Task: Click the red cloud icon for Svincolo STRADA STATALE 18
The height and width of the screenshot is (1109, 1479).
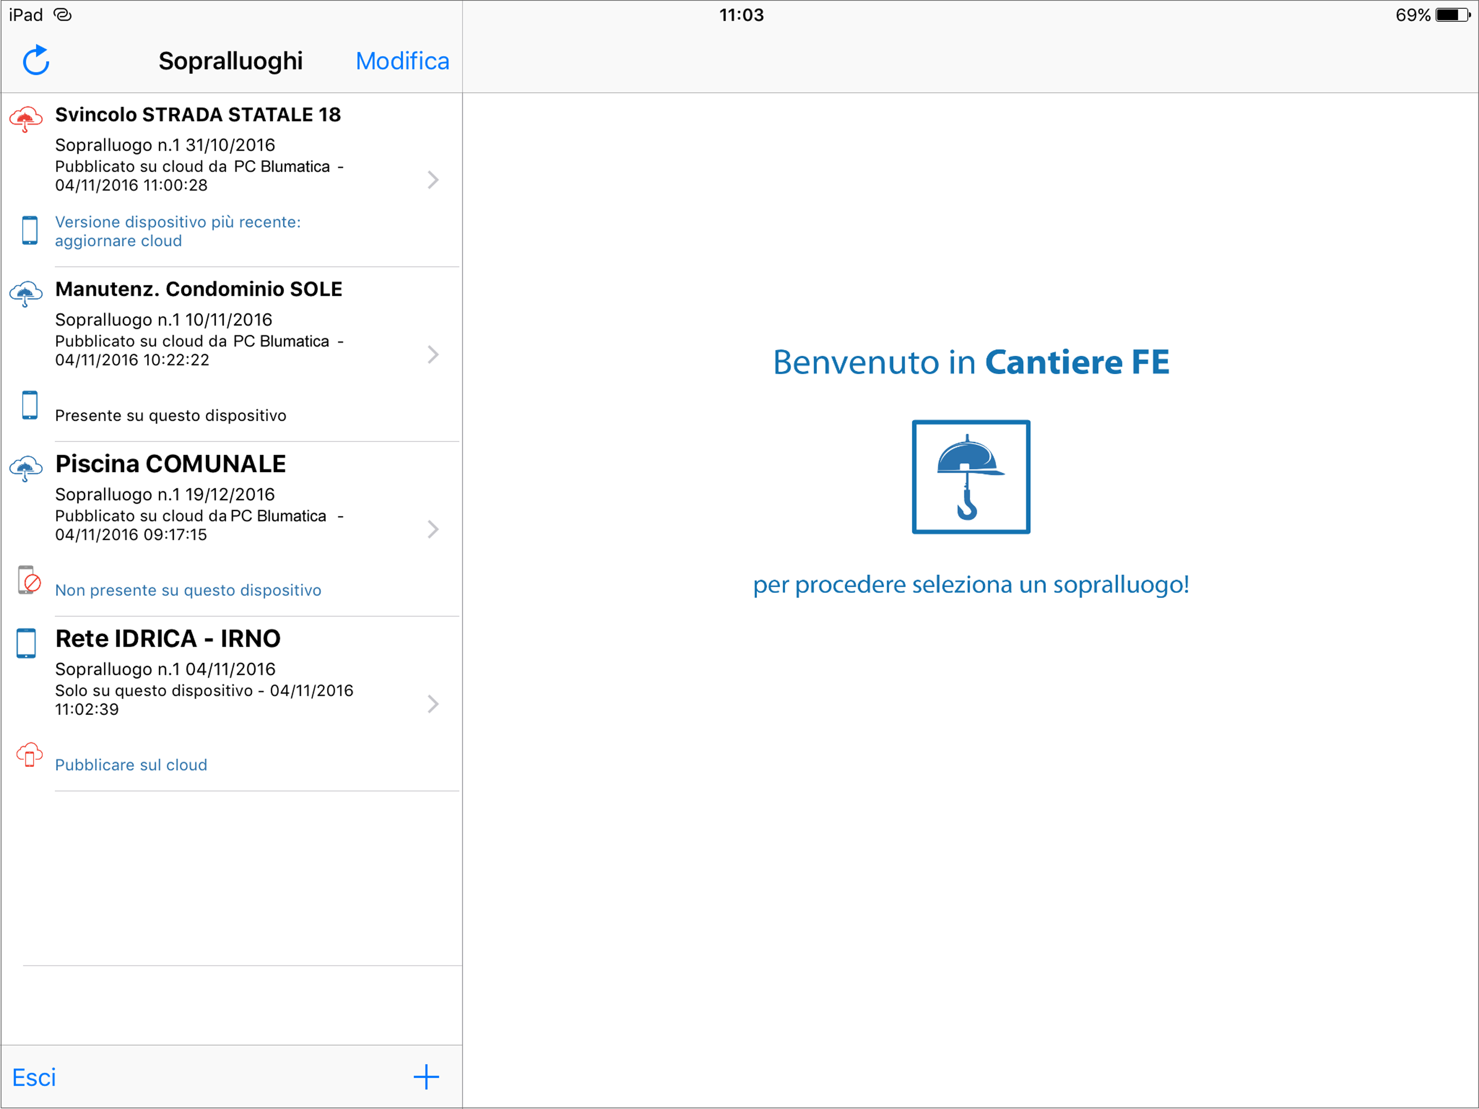Action: (25, 119)
